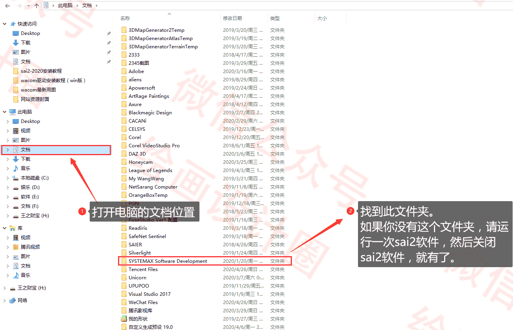Click the 娱乐 (D:) drive icon
The width and height of the screenshot is (513, 330).
tap(16, 187)
